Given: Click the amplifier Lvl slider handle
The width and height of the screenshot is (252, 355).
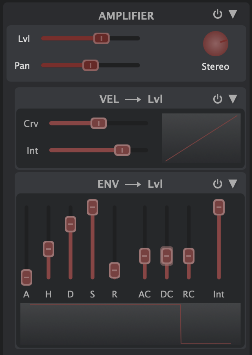Looking at the screenshot, I should [102, 38].
